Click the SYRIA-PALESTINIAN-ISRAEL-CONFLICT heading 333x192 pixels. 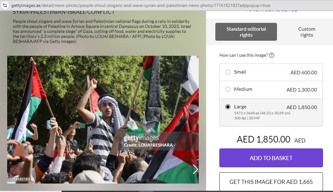(64, 12)
